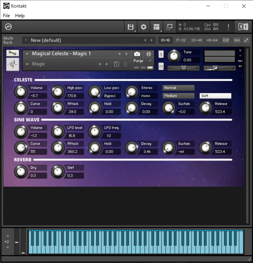Click the Tune knob

coord(174,56)
